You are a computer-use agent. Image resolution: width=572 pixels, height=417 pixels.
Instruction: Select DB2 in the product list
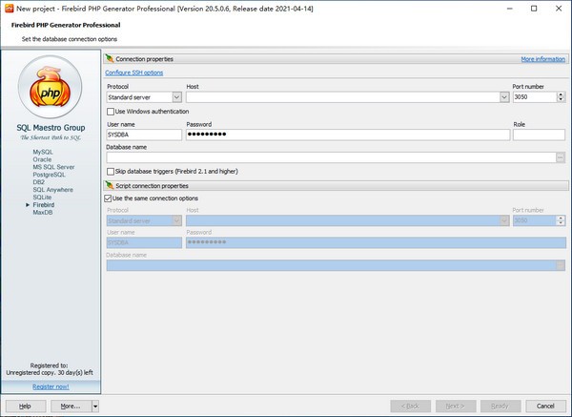[x=39, y=182]
